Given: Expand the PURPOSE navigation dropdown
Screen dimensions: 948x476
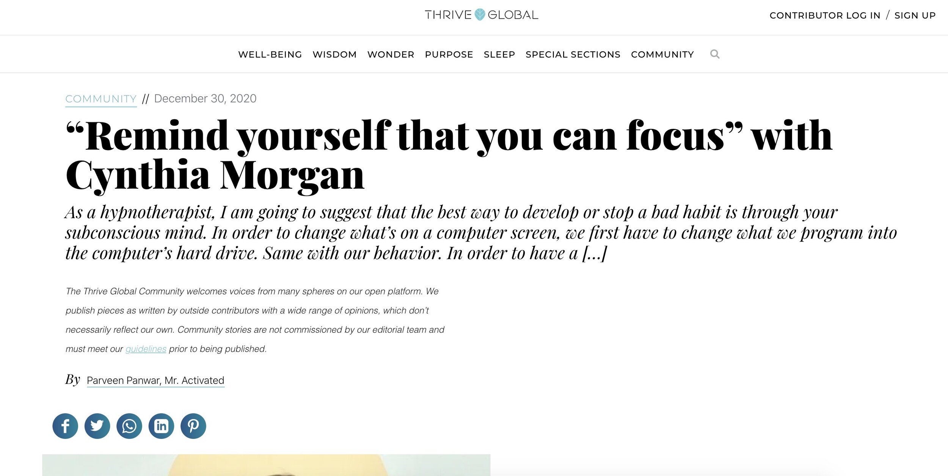Looking at the screenshot, I should (448, 54).
